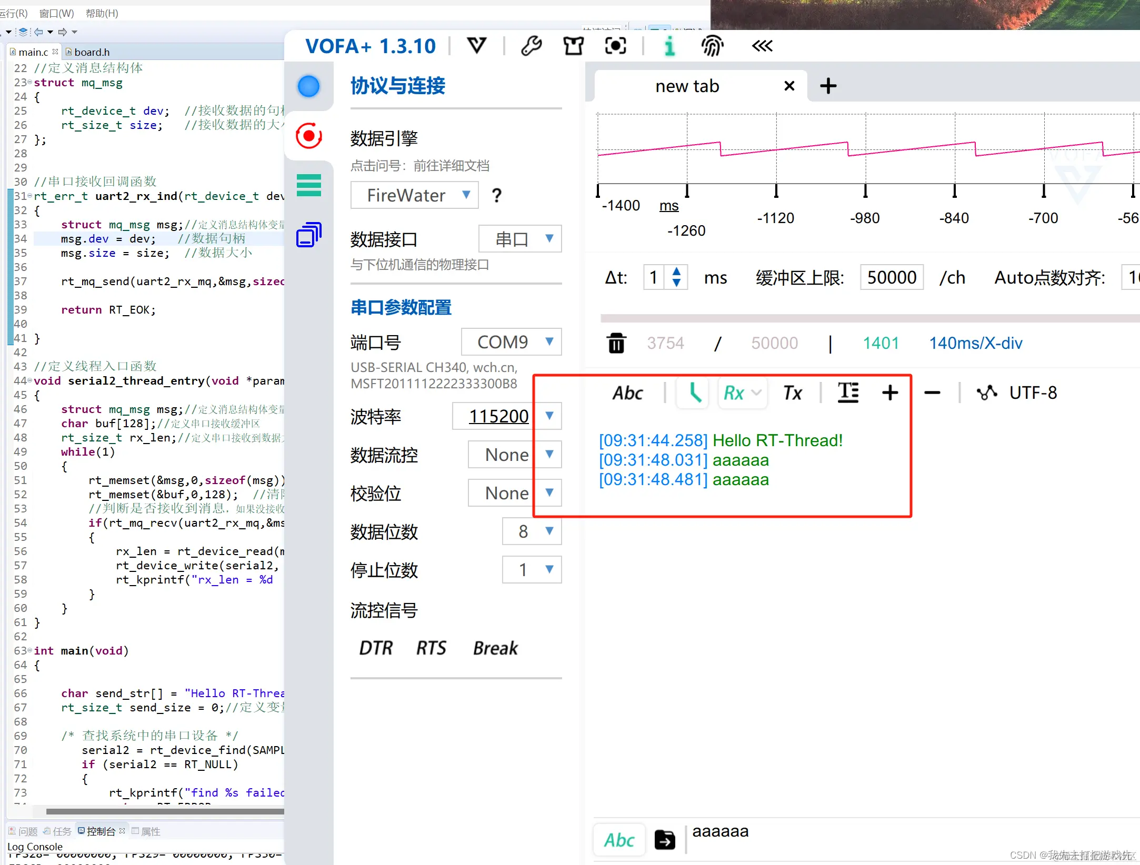Toggle the Tx transmit display
This screenshot has height=865, width=1140.
[792, 393]
